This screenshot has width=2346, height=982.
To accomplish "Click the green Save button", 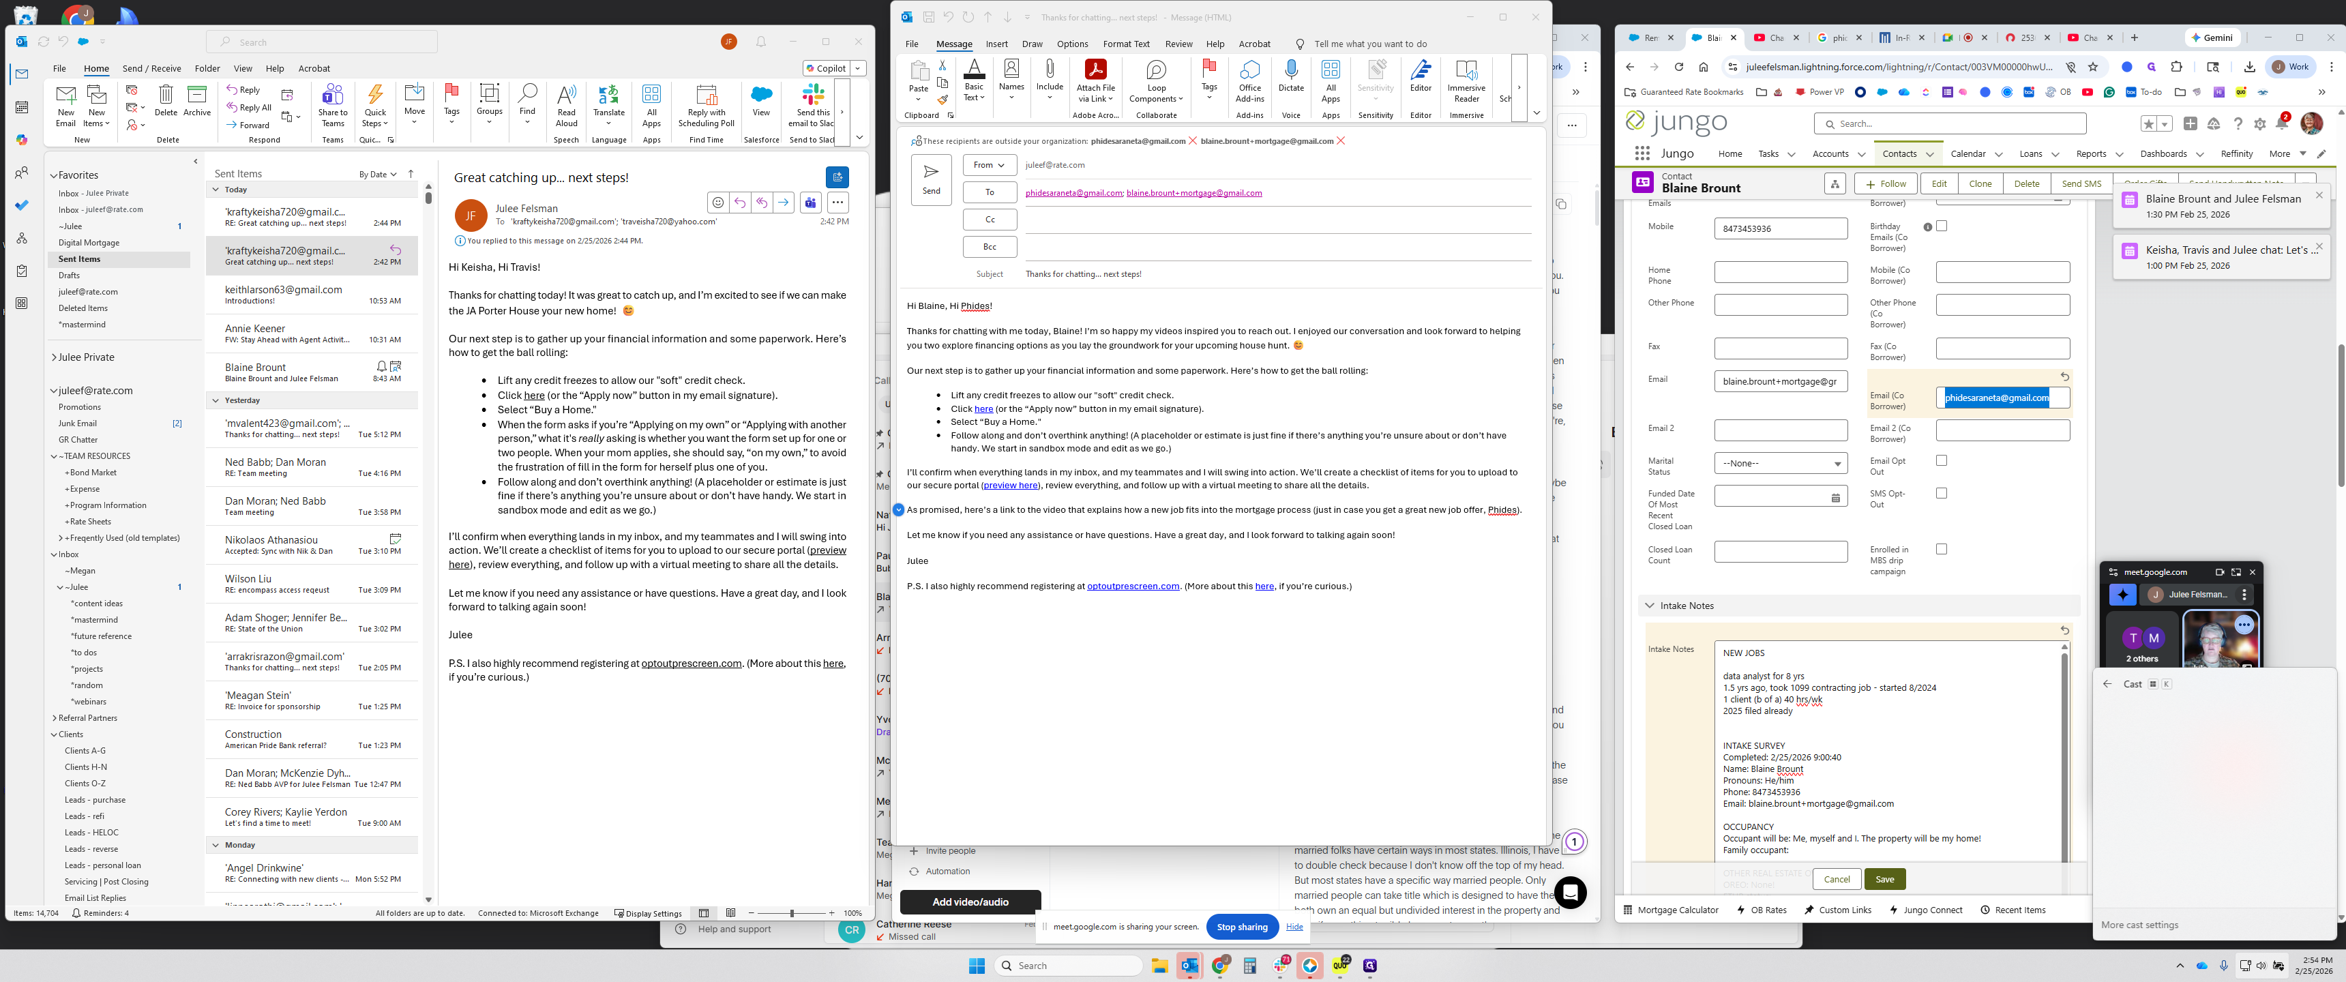I will 1884,879.
